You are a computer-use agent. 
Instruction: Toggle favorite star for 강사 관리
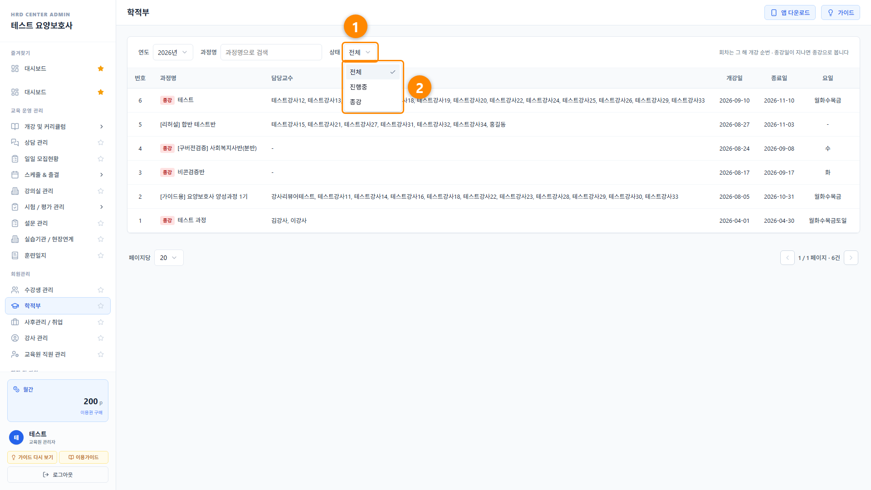click(x=101, y=338)
